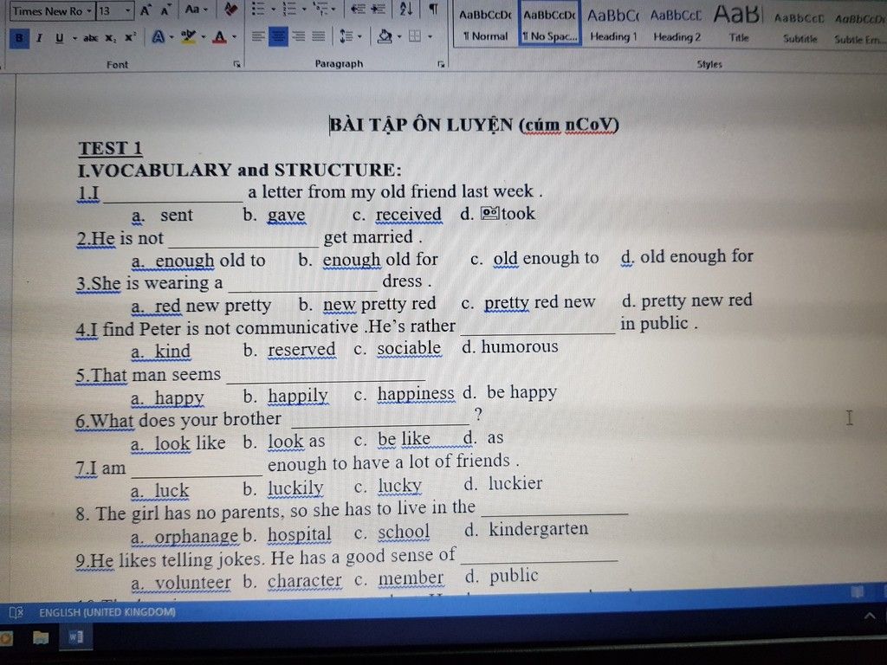
Task: Click the answer word 'orphanage' in question 8
Action: [x=197, y=536]
